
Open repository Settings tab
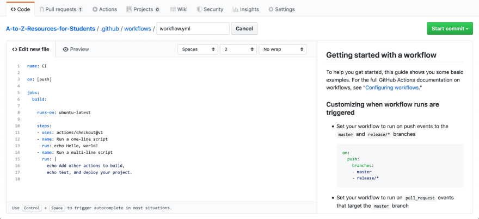pos(281,9)
